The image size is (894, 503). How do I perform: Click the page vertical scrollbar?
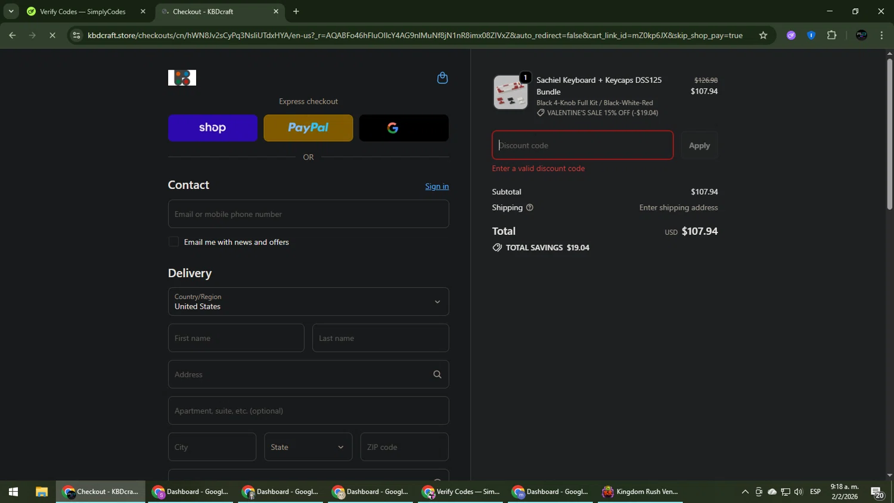(x=889, y=133)
